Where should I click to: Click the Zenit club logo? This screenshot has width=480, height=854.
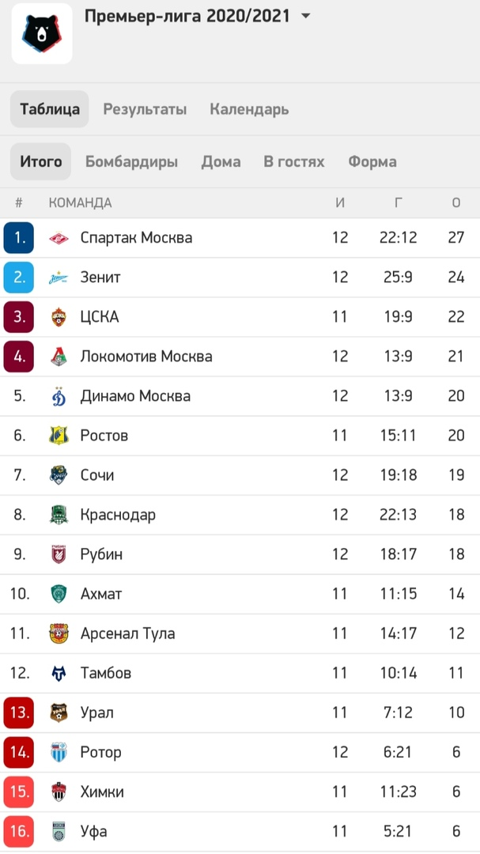click(59, 278)
